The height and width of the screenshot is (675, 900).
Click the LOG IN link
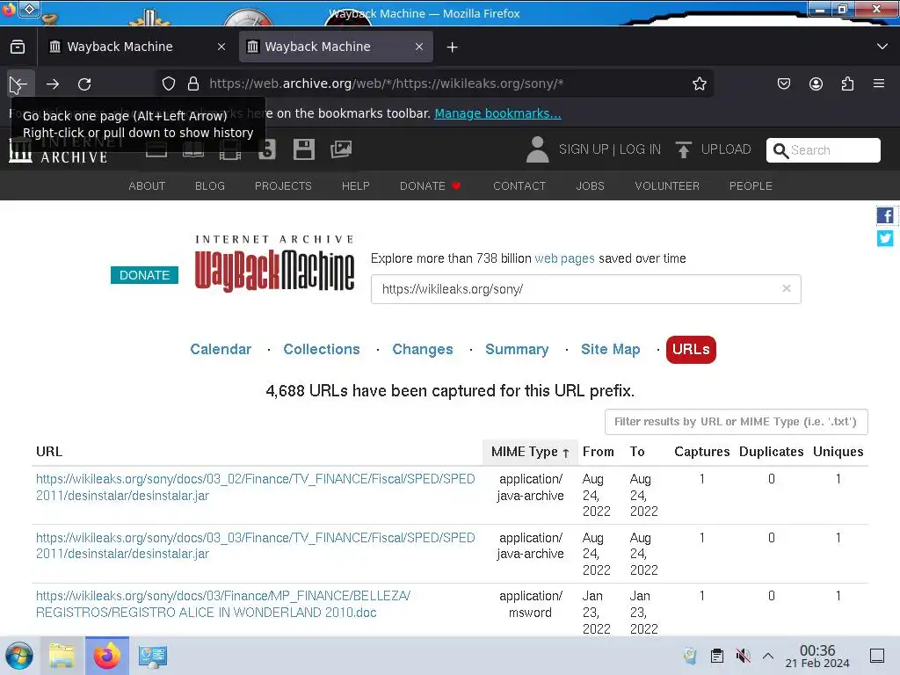coord(640,149)
